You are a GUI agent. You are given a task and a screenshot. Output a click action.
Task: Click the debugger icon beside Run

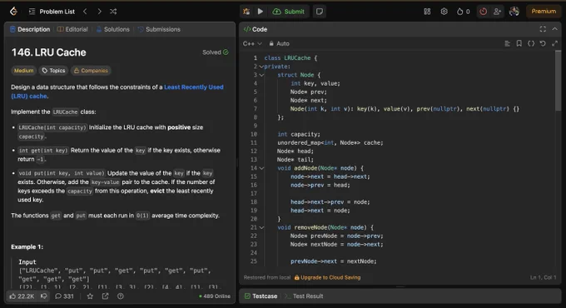[246, 12]
